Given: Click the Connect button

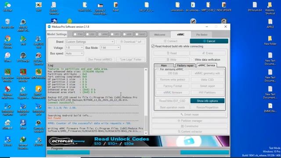Looking at the screenshot, I should 171,41.
